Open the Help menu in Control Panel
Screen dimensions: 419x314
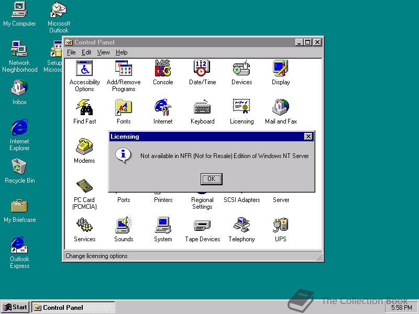[x=122, y=52]
